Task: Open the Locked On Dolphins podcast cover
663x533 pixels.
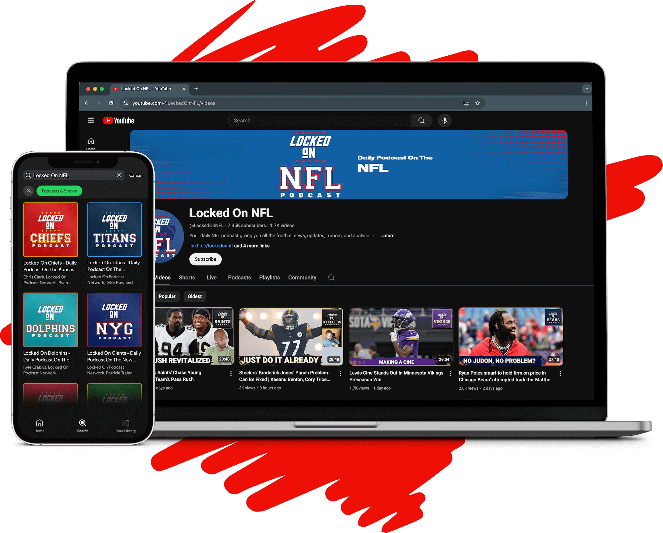Action: 51,320
